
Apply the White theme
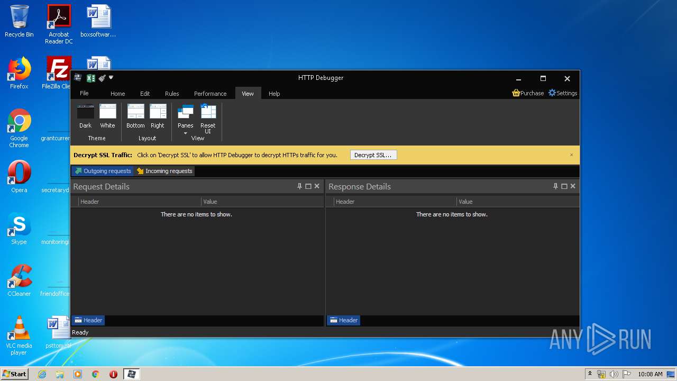(107, 116)
